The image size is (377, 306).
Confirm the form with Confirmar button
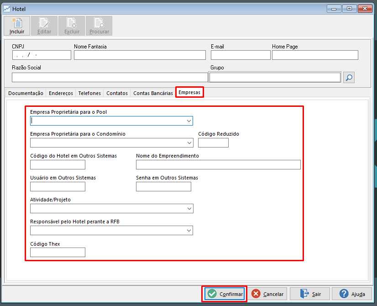225,294
